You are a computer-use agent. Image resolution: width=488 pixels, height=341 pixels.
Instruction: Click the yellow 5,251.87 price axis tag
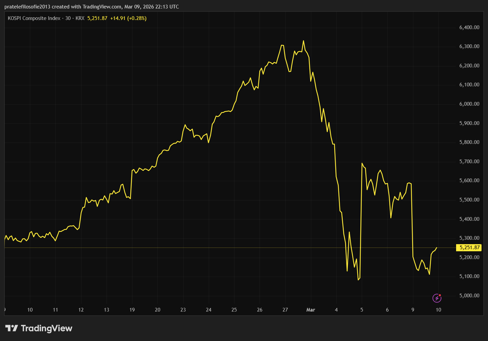(469, 248)
